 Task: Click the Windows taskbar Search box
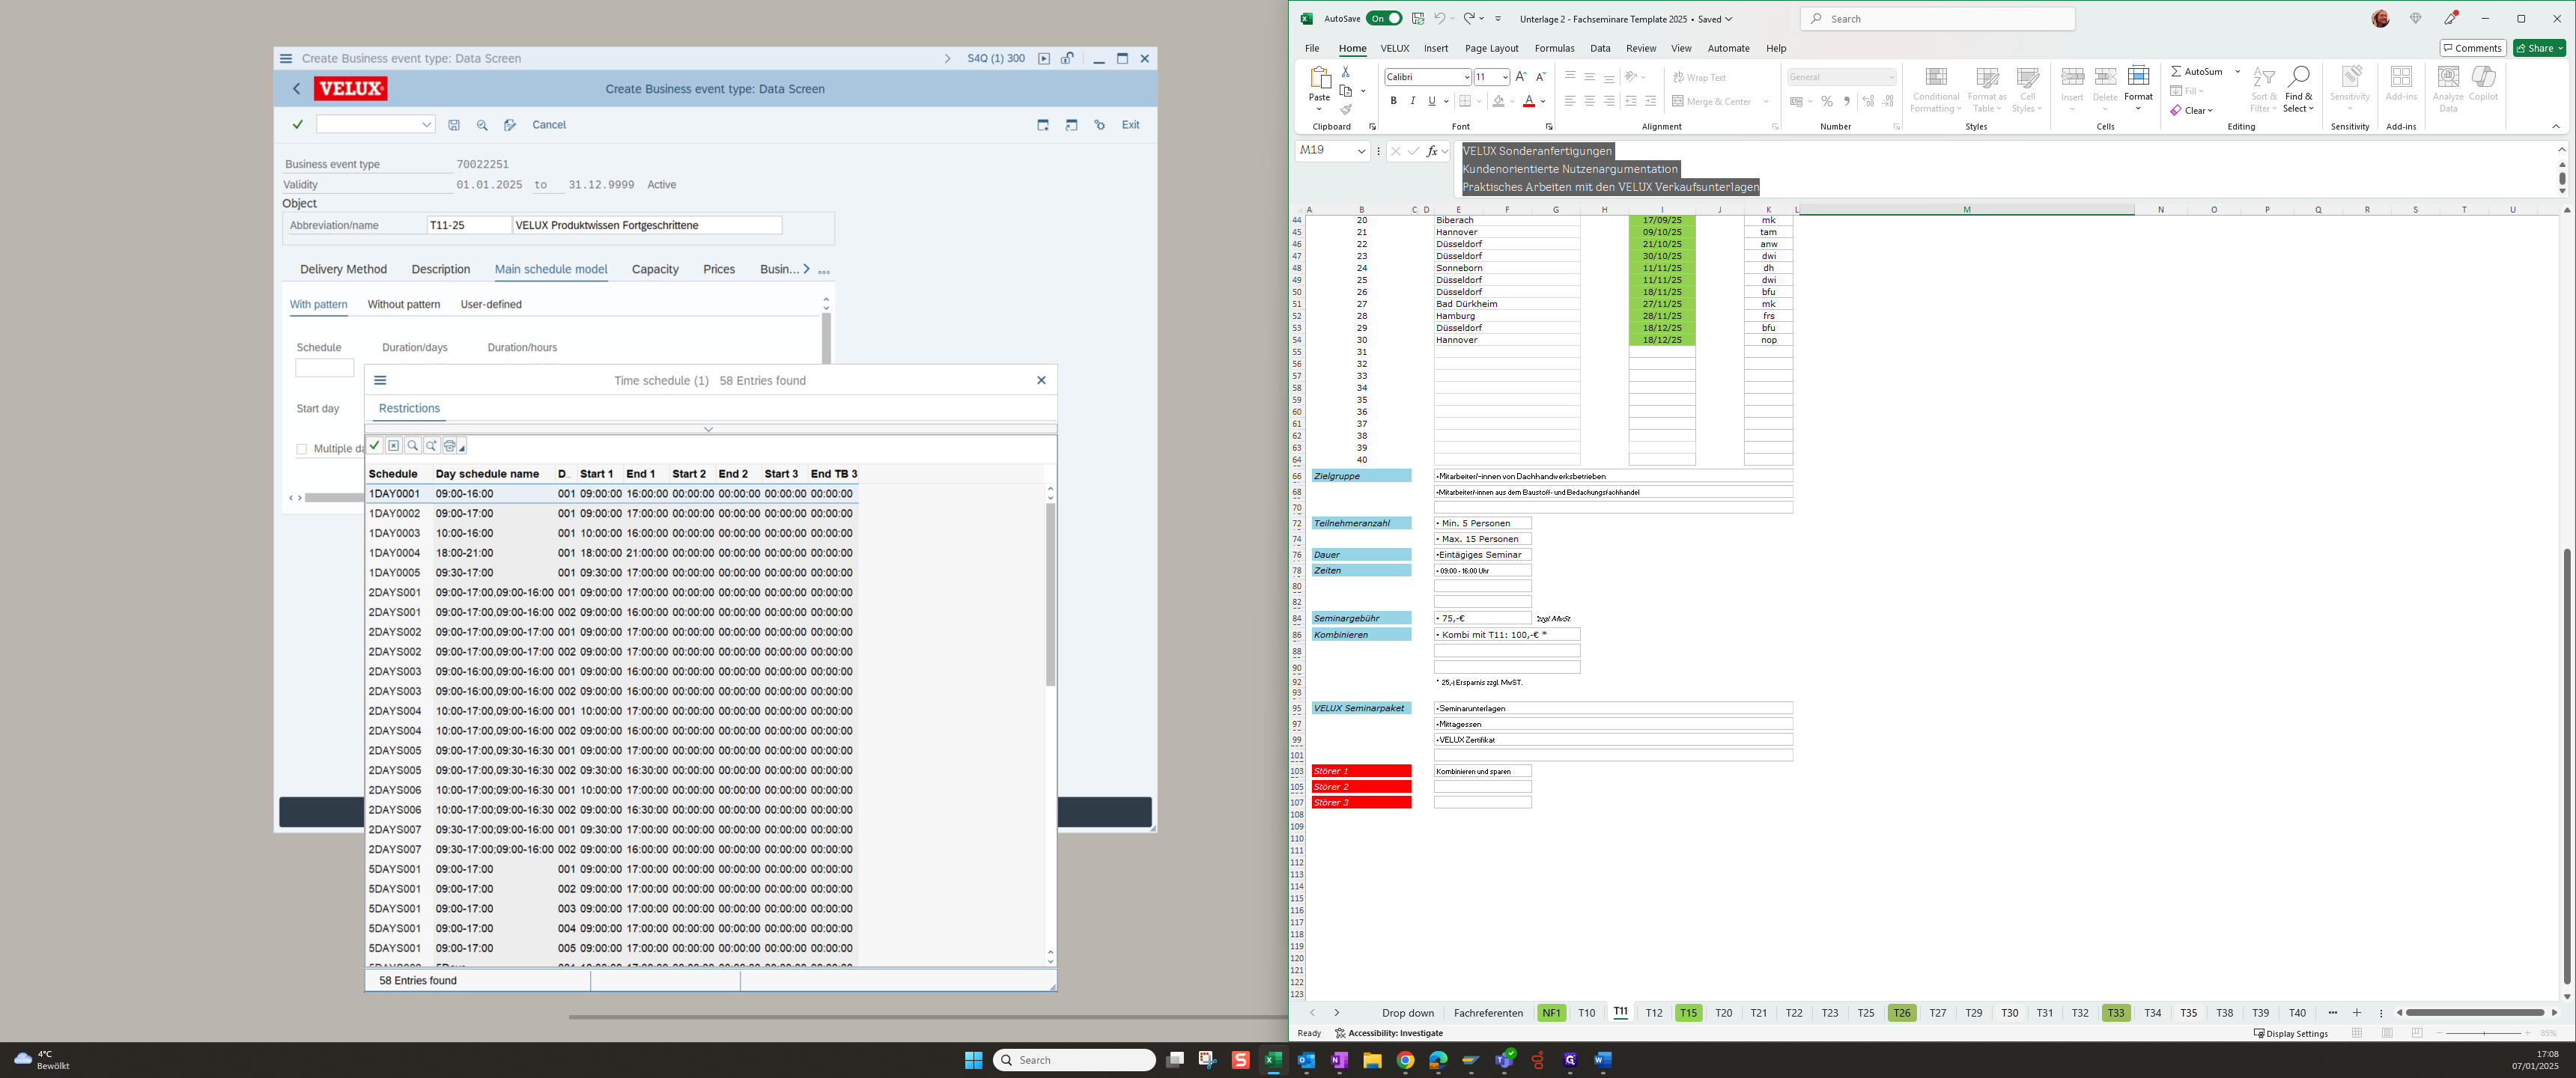pyautogui.click(x=1074, y=1060)
